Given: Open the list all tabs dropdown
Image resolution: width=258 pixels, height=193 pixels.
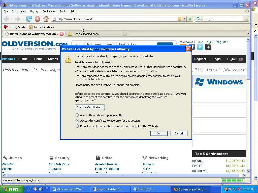Looking at the screenshot, I should [248, 34].
